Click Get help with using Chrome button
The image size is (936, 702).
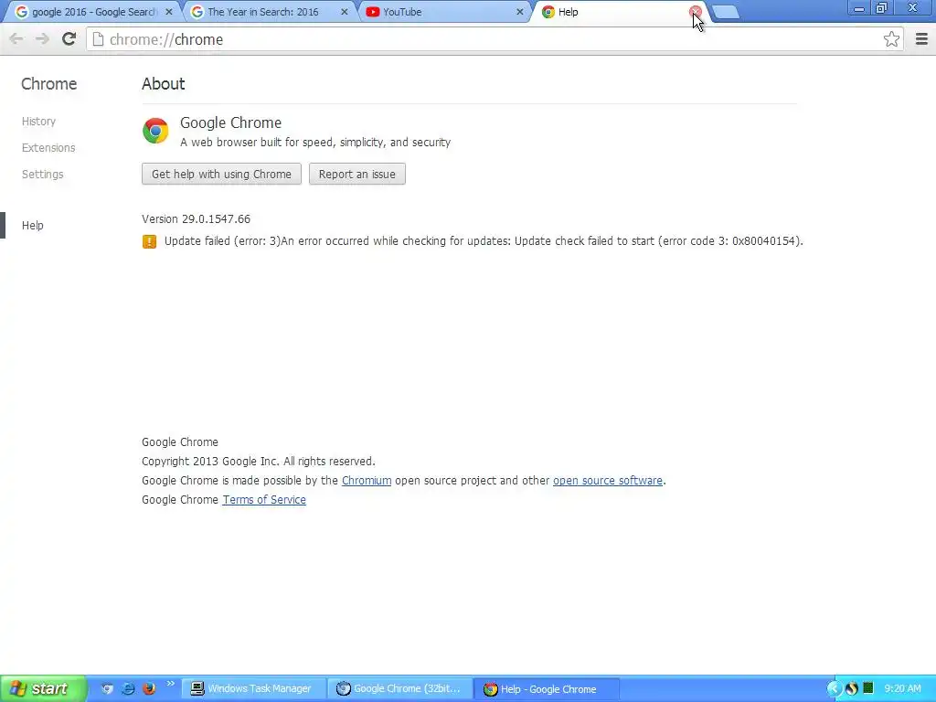click(221, 175)
